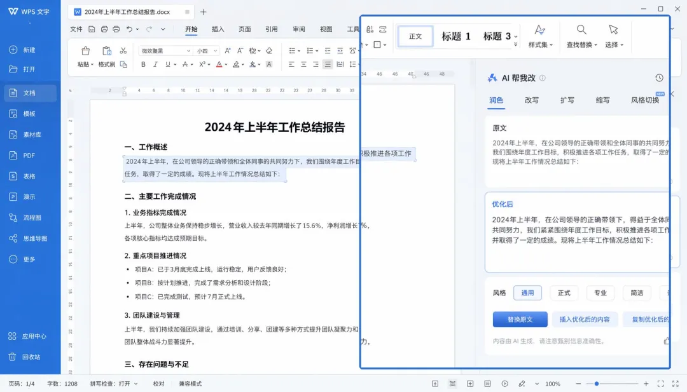The width and height of the screenshot is (687, 392).
Task: Expand the numbered list dropdown arrow
Action: click(317, 51)
